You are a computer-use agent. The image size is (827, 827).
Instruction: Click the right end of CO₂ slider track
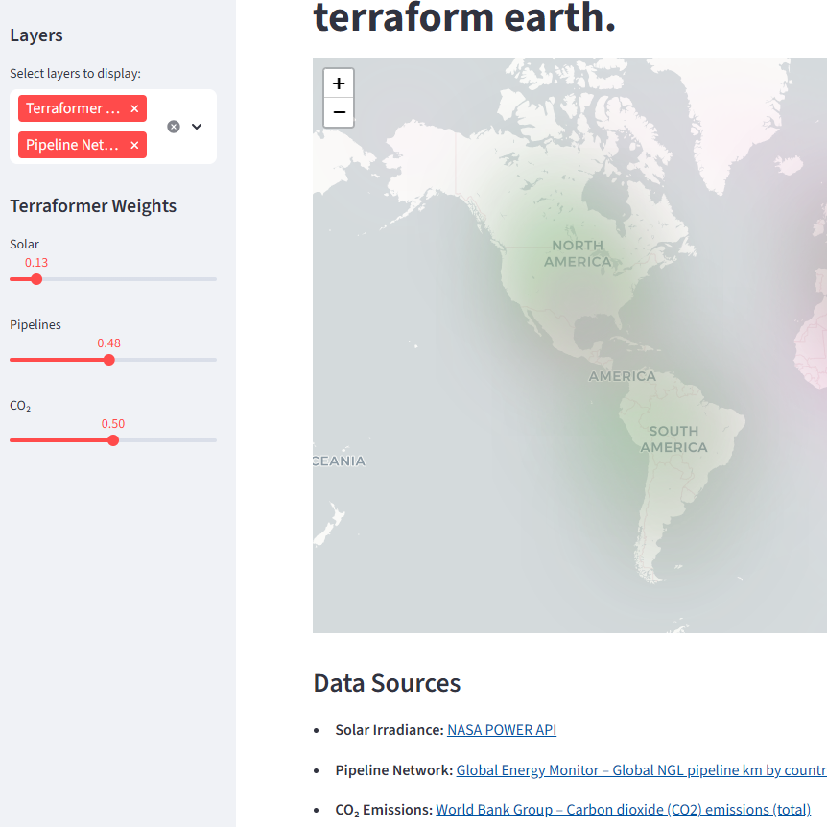[213, 440]
